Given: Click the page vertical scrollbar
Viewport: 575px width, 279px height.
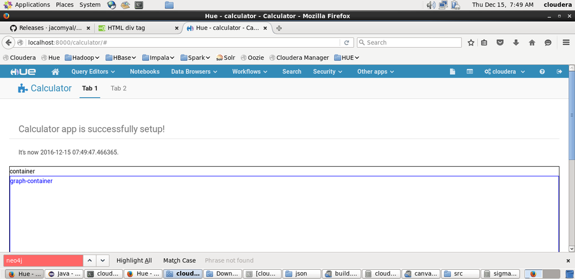Looking at the screenshot, I should [572, 114].
